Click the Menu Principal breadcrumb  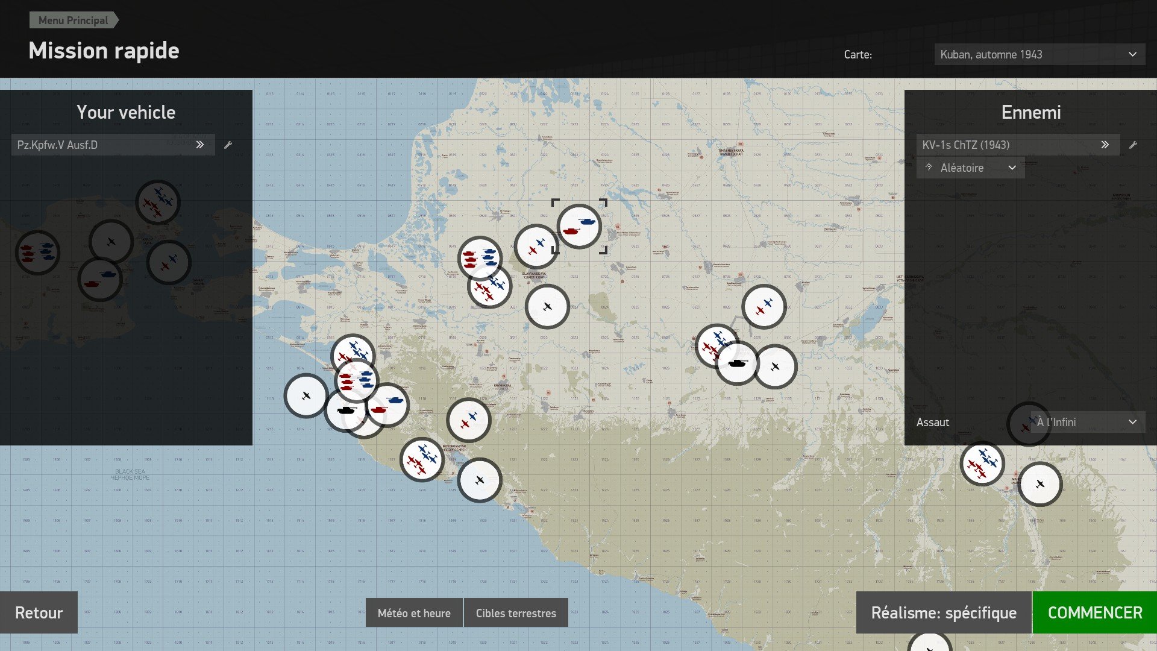click(73, 20)
